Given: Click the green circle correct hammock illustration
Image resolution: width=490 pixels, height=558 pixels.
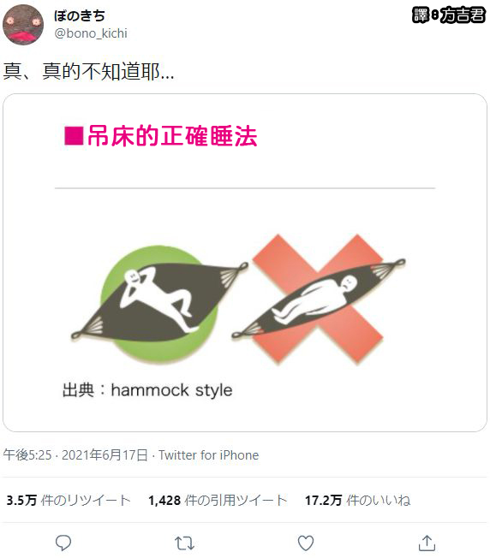Looking at the screenshot, I should 159,304.
